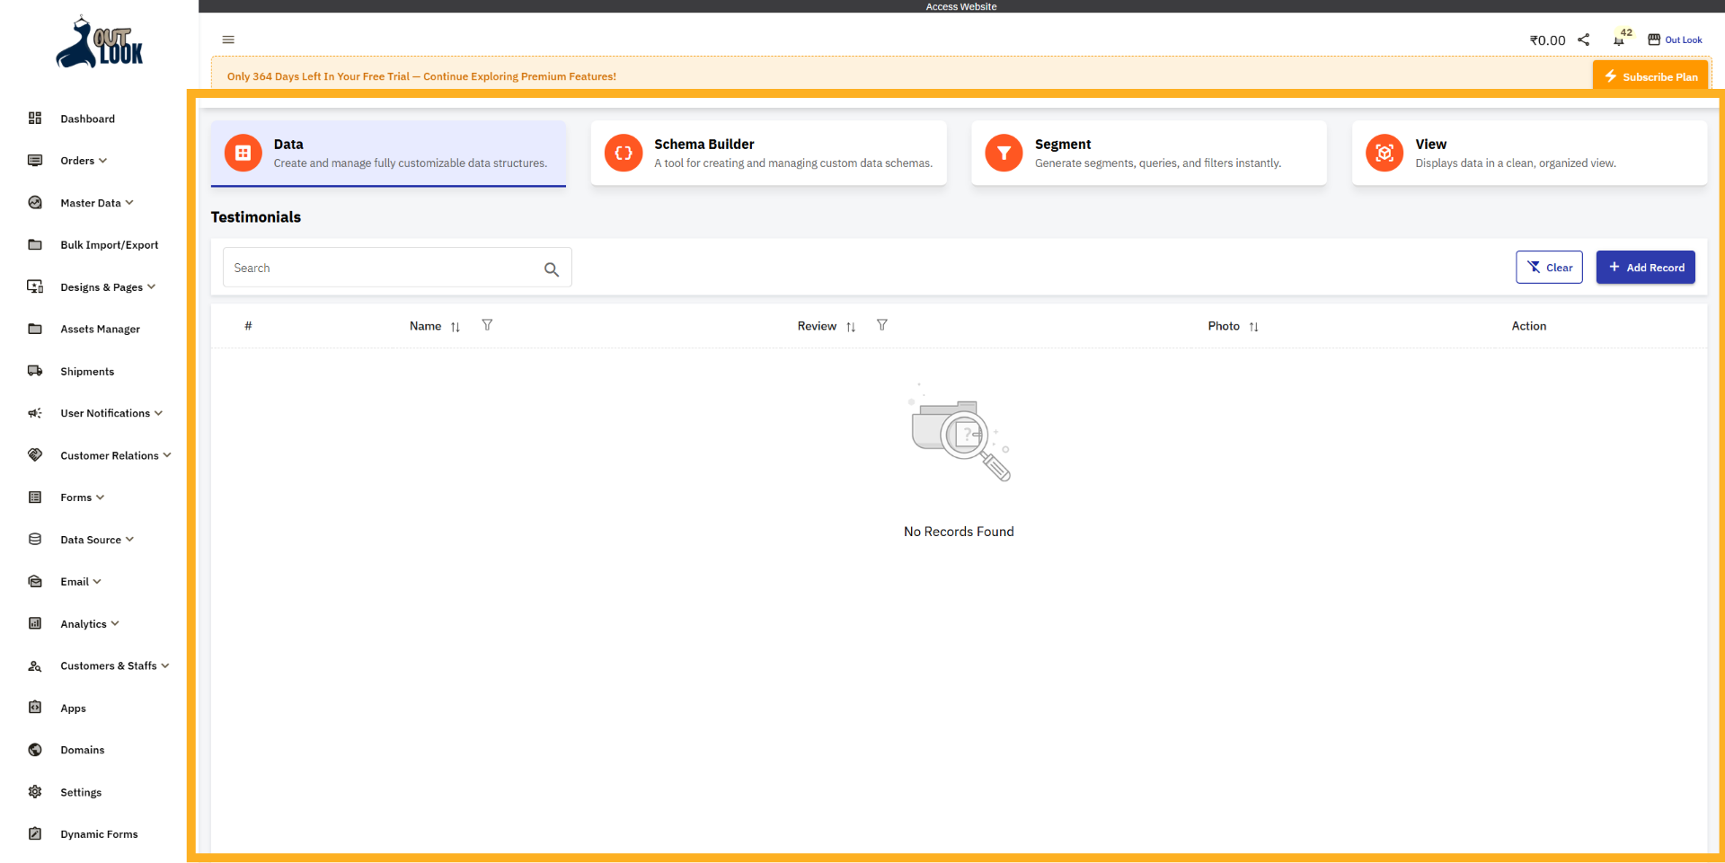Open the filter for the Review column
1725x863 pixels.
point(882,325)
